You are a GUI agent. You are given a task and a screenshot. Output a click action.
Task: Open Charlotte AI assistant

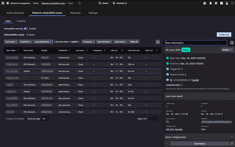click(x=120, y=3)
